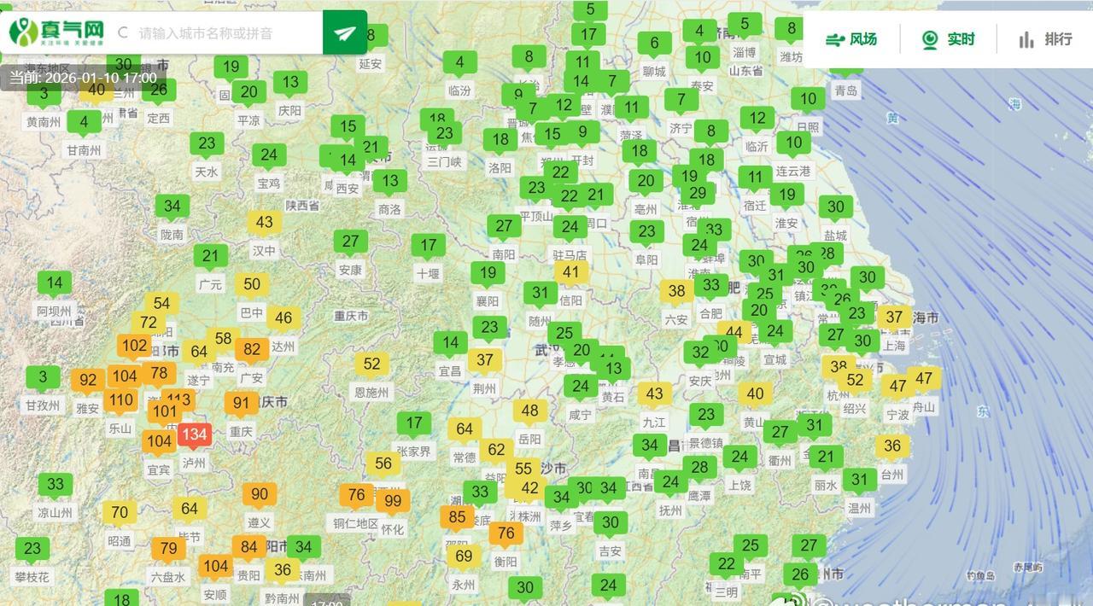1093x606 pixels.
Task: Select the 79 marker above 六盘水
Action: (x=168, y=550)
